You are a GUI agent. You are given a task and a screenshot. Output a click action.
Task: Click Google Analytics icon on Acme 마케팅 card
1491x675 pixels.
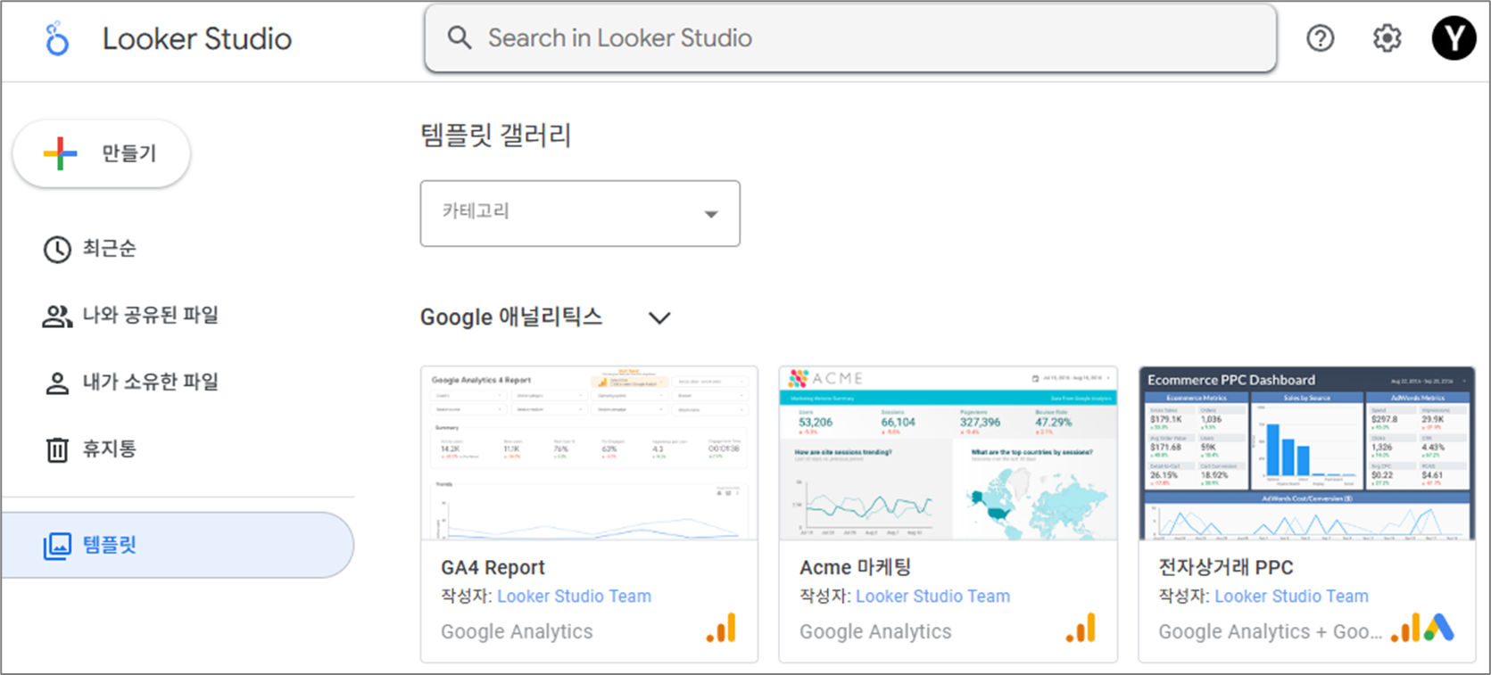tap(1081, 628)
